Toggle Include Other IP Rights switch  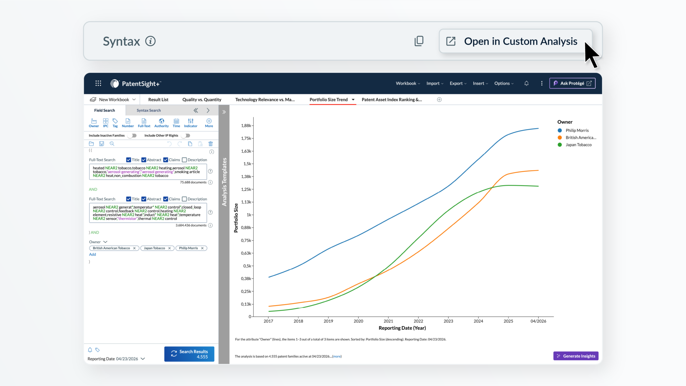(186, 135)
